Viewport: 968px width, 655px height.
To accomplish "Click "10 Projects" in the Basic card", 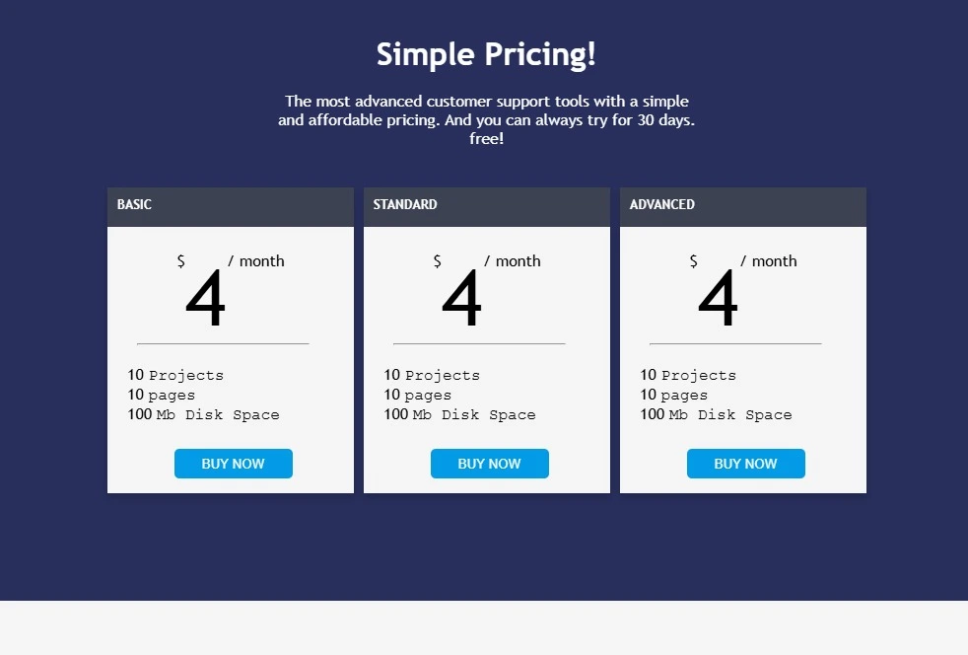I will tap(175, 375).
